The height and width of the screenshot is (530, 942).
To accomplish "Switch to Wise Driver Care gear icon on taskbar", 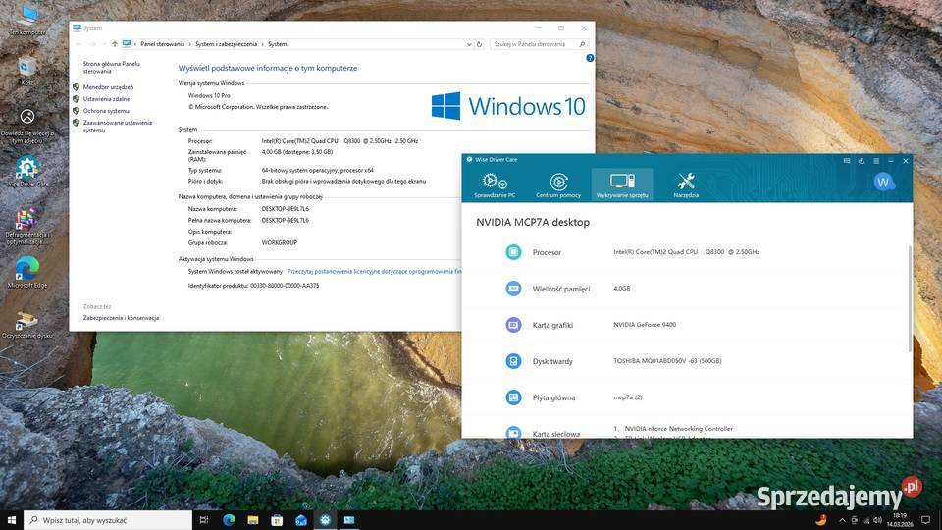I will 325,520.
